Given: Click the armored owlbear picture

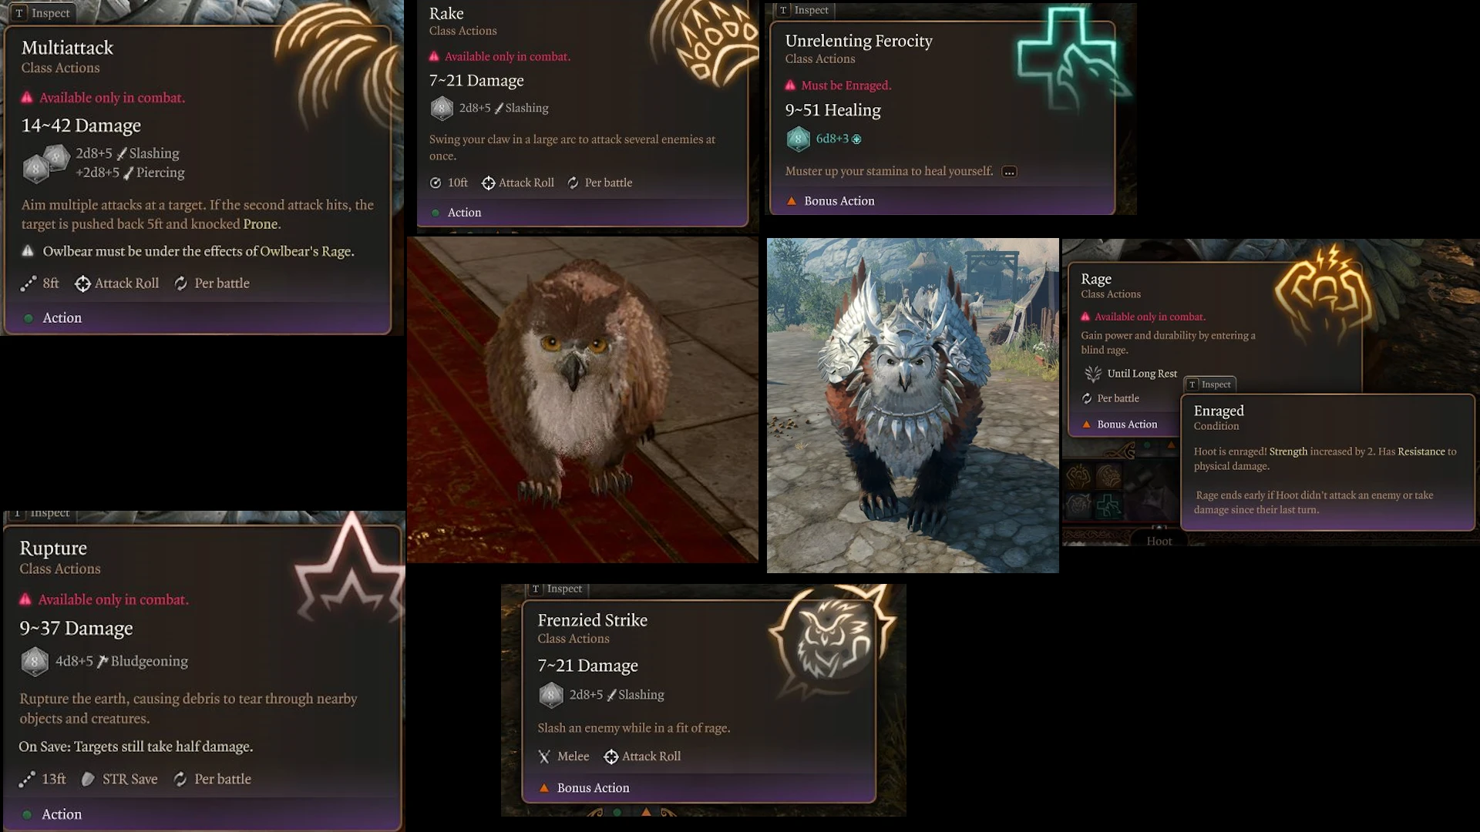Looking at the screenshot, I should point(913,405).
